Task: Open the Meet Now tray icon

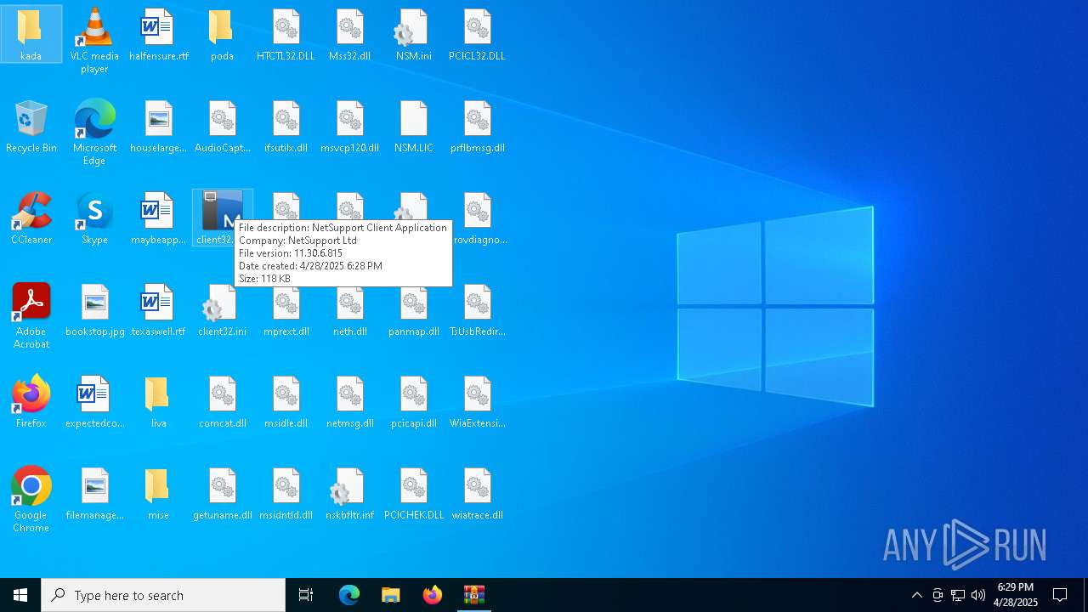Action: (938, 595)
